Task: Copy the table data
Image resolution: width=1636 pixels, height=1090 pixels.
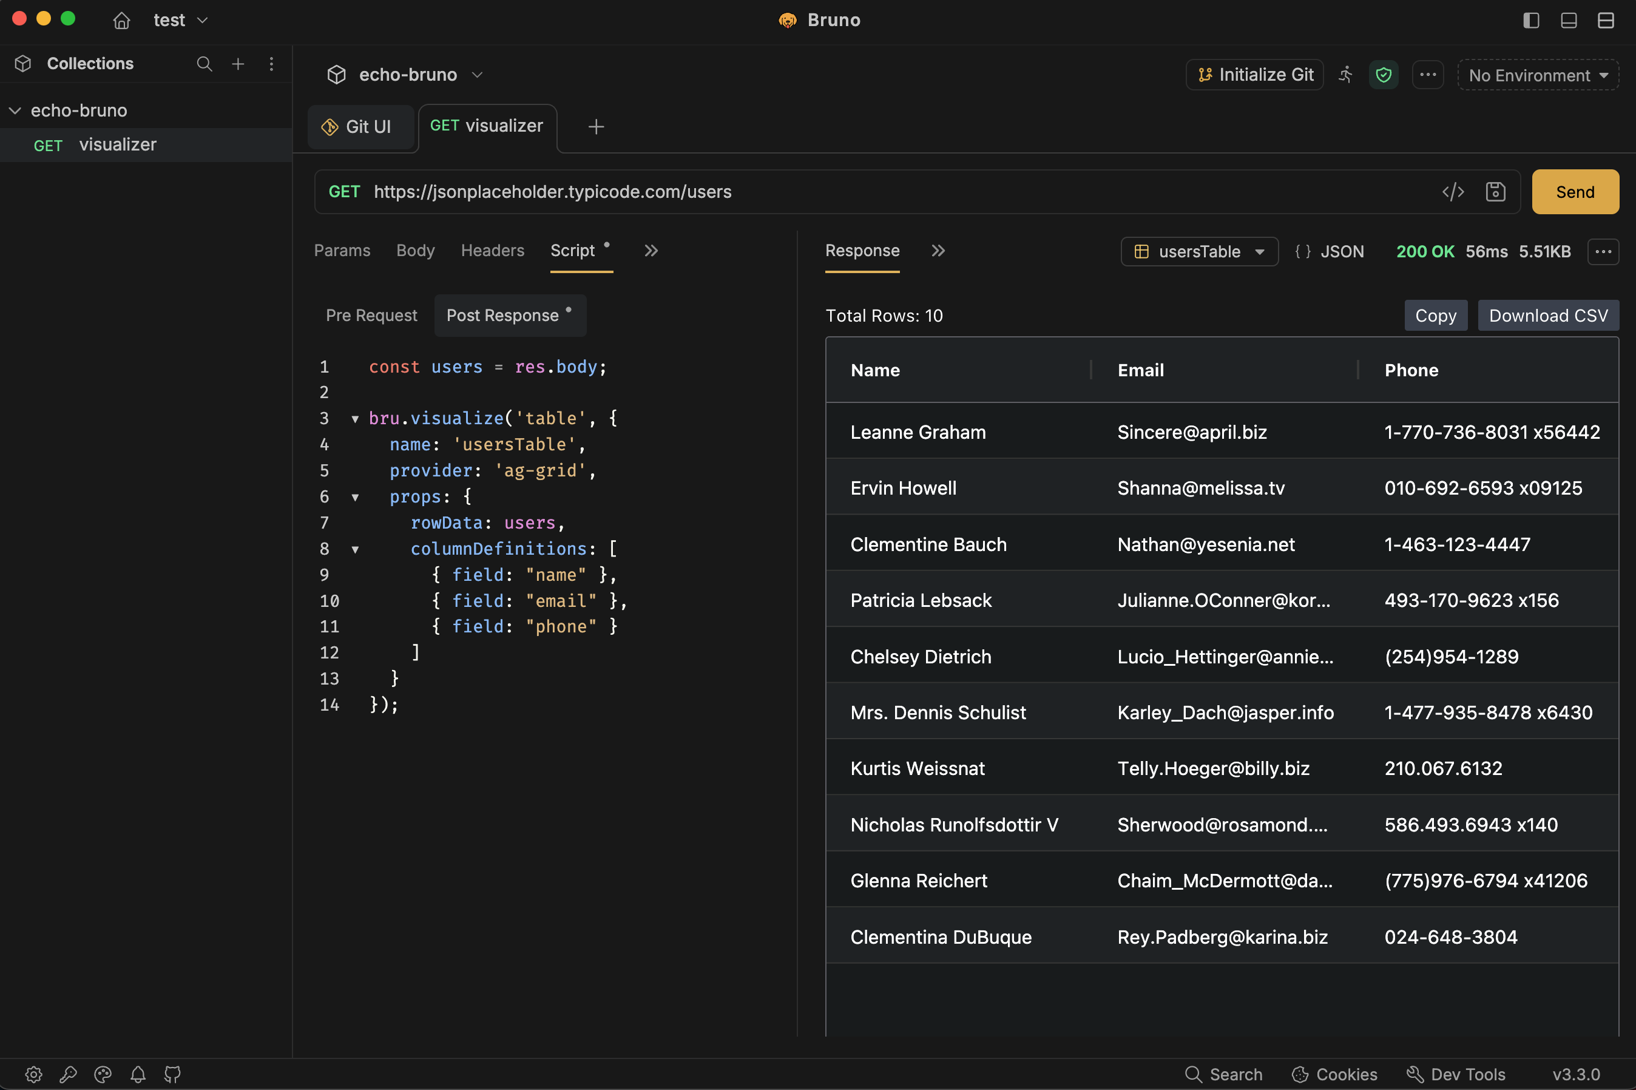Action: [1436, 316]
